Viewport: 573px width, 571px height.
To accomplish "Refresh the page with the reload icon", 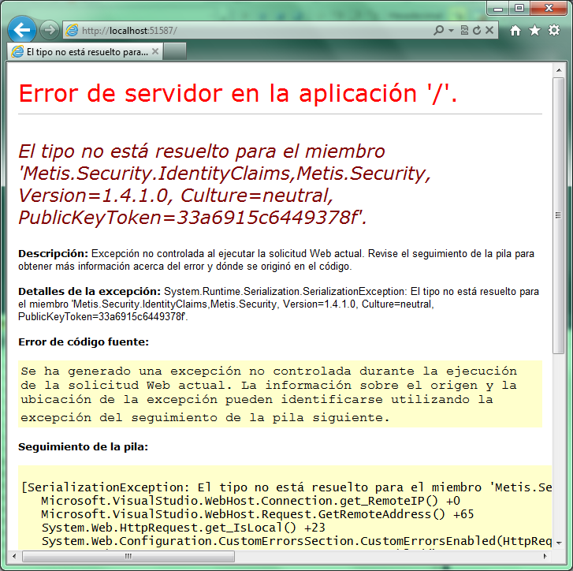I will (477, 30).
